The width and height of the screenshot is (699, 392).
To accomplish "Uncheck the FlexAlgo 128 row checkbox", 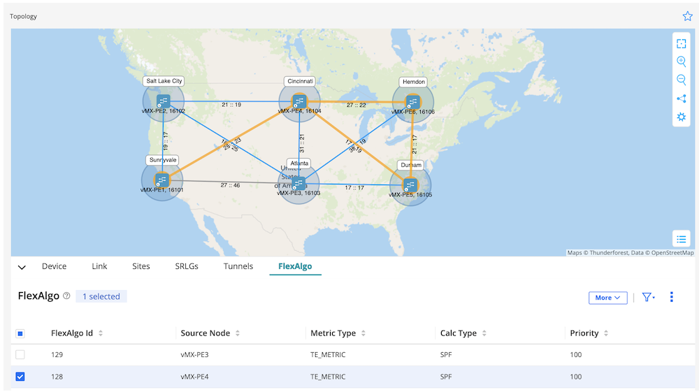I will pyautogui.click(x=20, y=377).
